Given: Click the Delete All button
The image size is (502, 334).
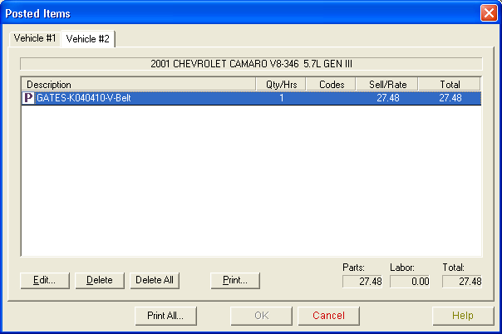Looking at the screenshot, I should (x=155, y=280).
